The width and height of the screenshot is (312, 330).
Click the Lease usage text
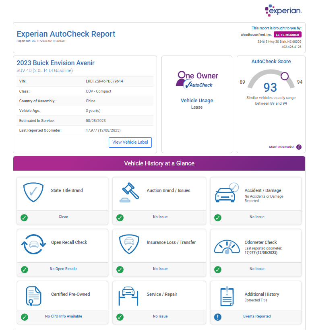197,107
